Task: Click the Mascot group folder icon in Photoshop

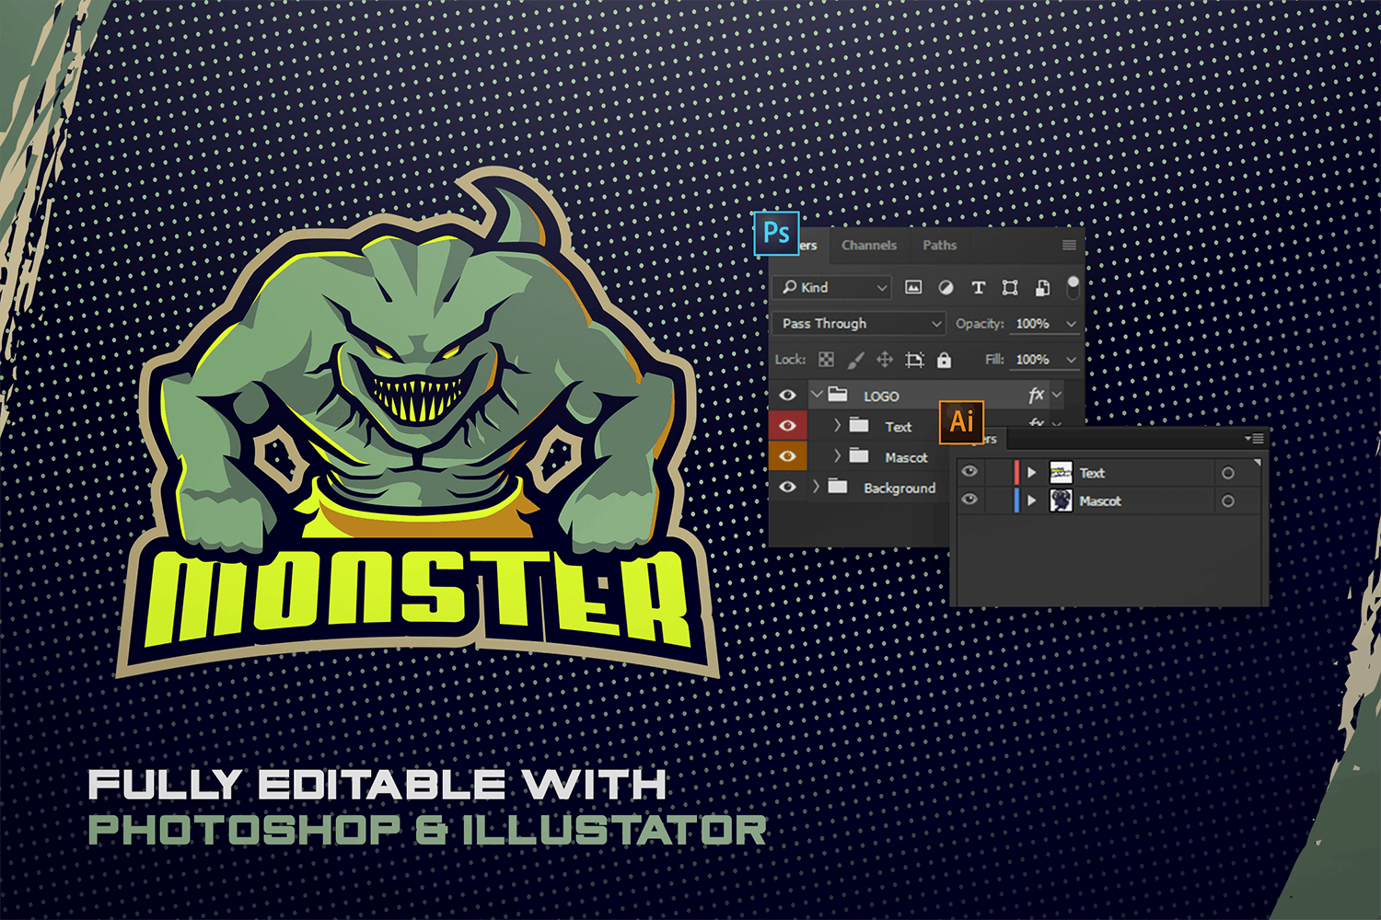Action: (x=859, y=455)
